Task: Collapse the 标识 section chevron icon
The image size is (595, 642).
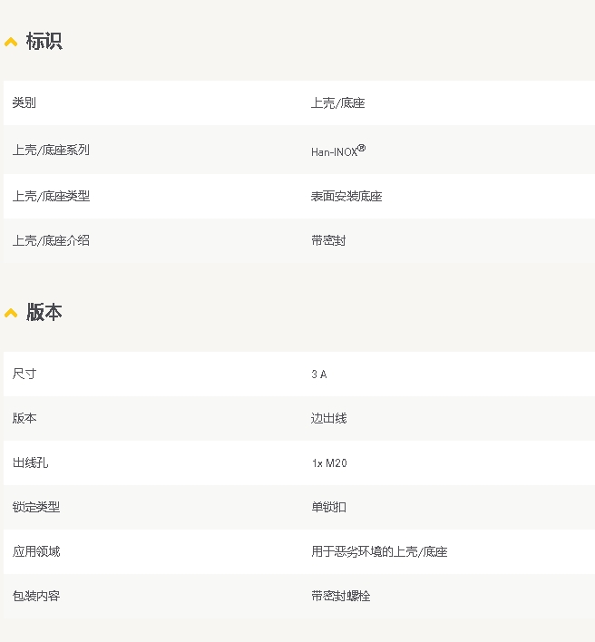Action: pos(11,42)
